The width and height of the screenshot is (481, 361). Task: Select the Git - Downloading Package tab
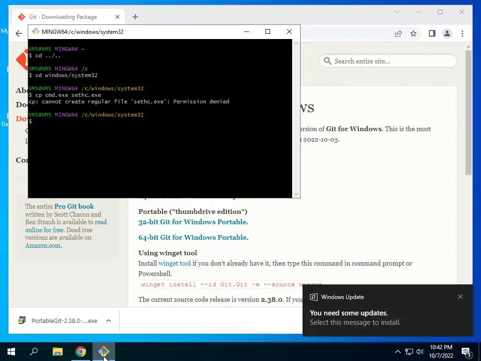pos(69,17)
